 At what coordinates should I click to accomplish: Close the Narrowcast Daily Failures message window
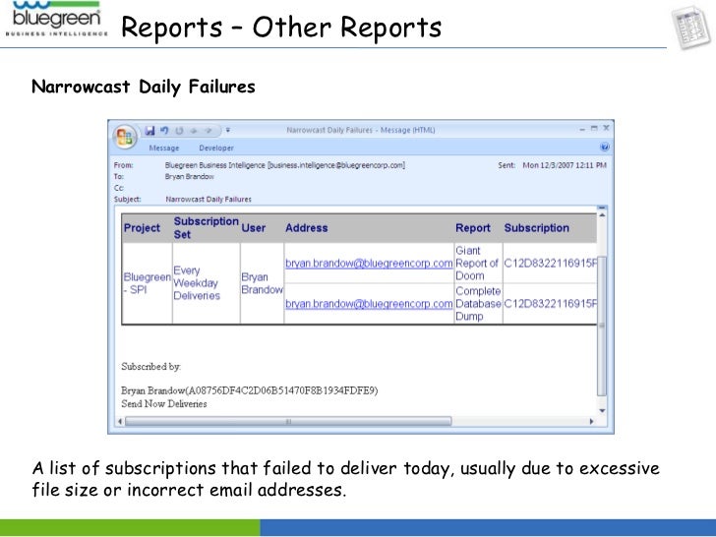[x=606, y=128]
